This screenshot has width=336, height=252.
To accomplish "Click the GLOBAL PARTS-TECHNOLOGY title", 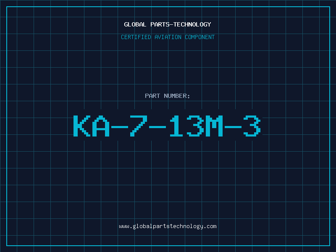I will [x=168, y=24].
